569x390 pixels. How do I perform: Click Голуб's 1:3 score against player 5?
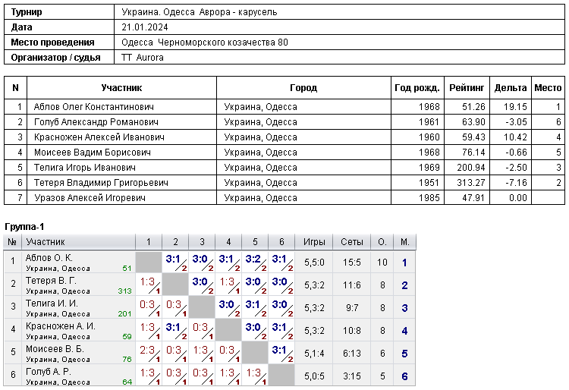[x=253, y=373]
